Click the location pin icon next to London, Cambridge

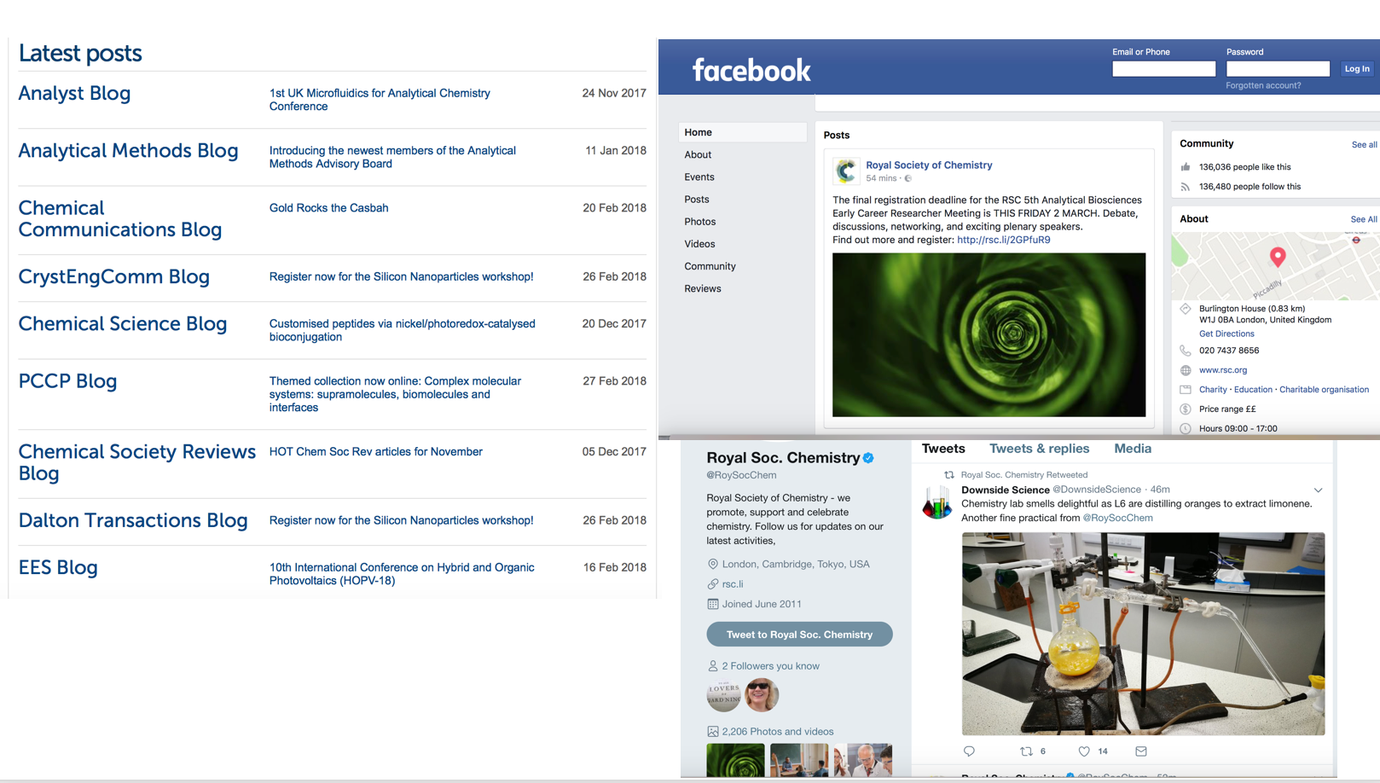coord(713,564)
